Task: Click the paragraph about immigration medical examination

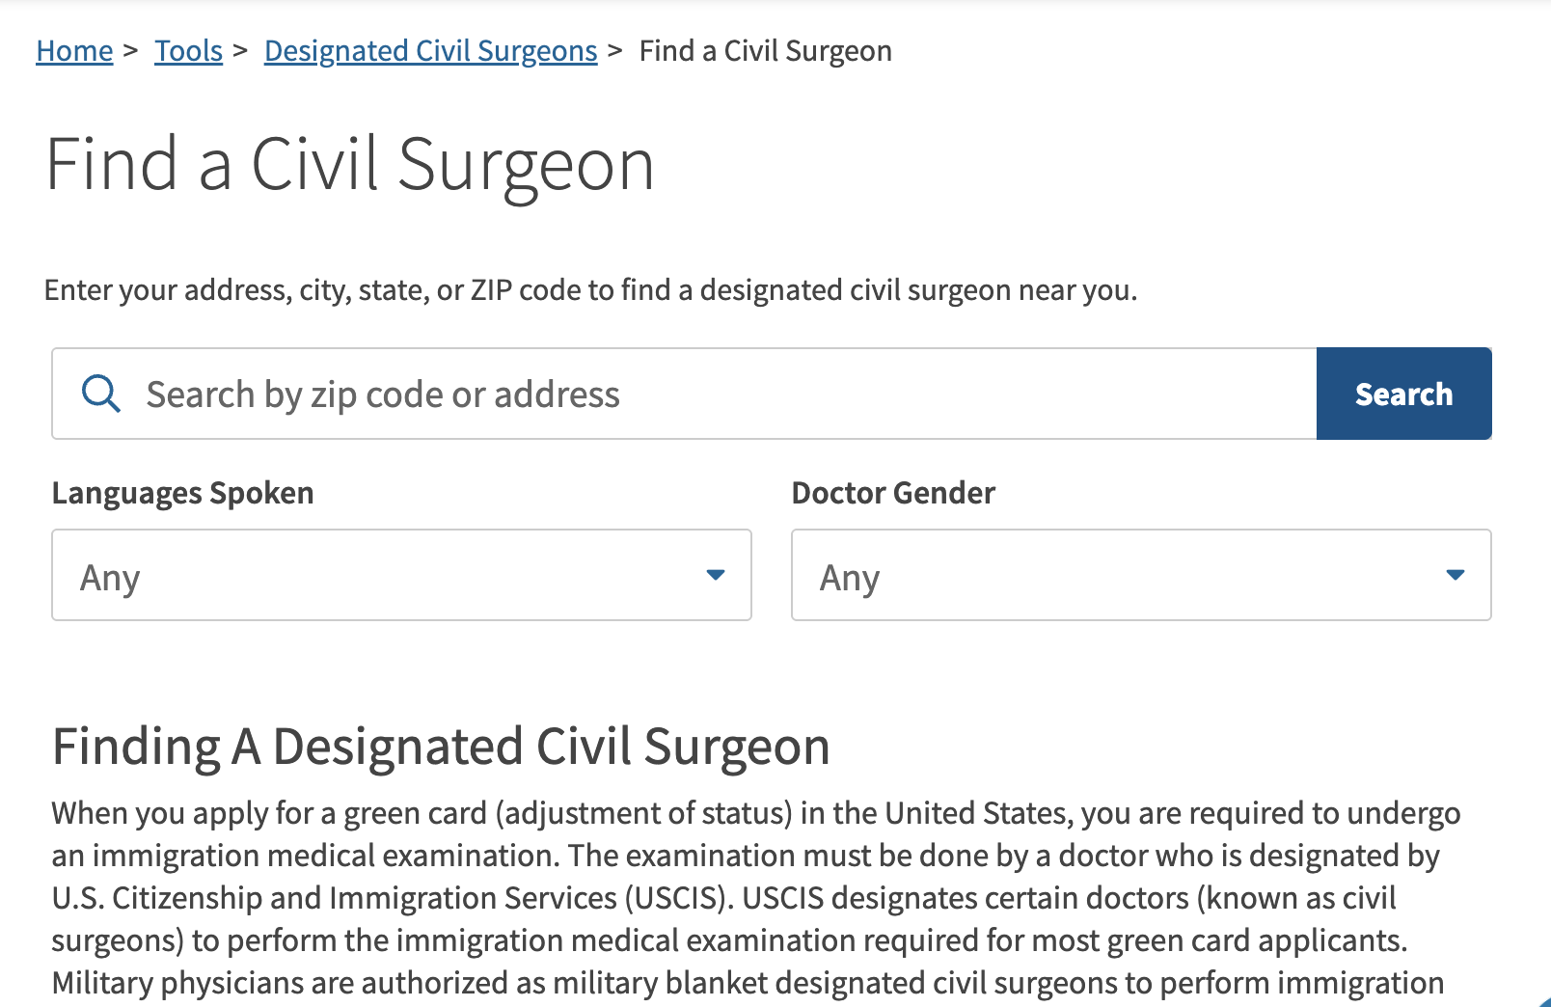Action: [757, 898]
